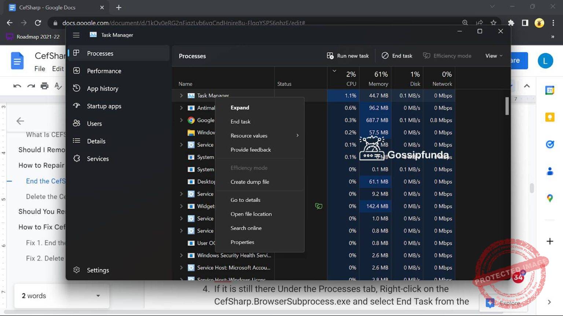
Task: Click the Run new task button
Action: tap(347, 55)
